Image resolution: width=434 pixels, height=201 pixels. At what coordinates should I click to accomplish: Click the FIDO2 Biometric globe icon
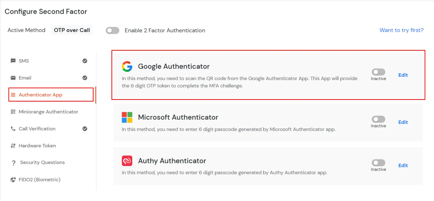pos(13,180)
